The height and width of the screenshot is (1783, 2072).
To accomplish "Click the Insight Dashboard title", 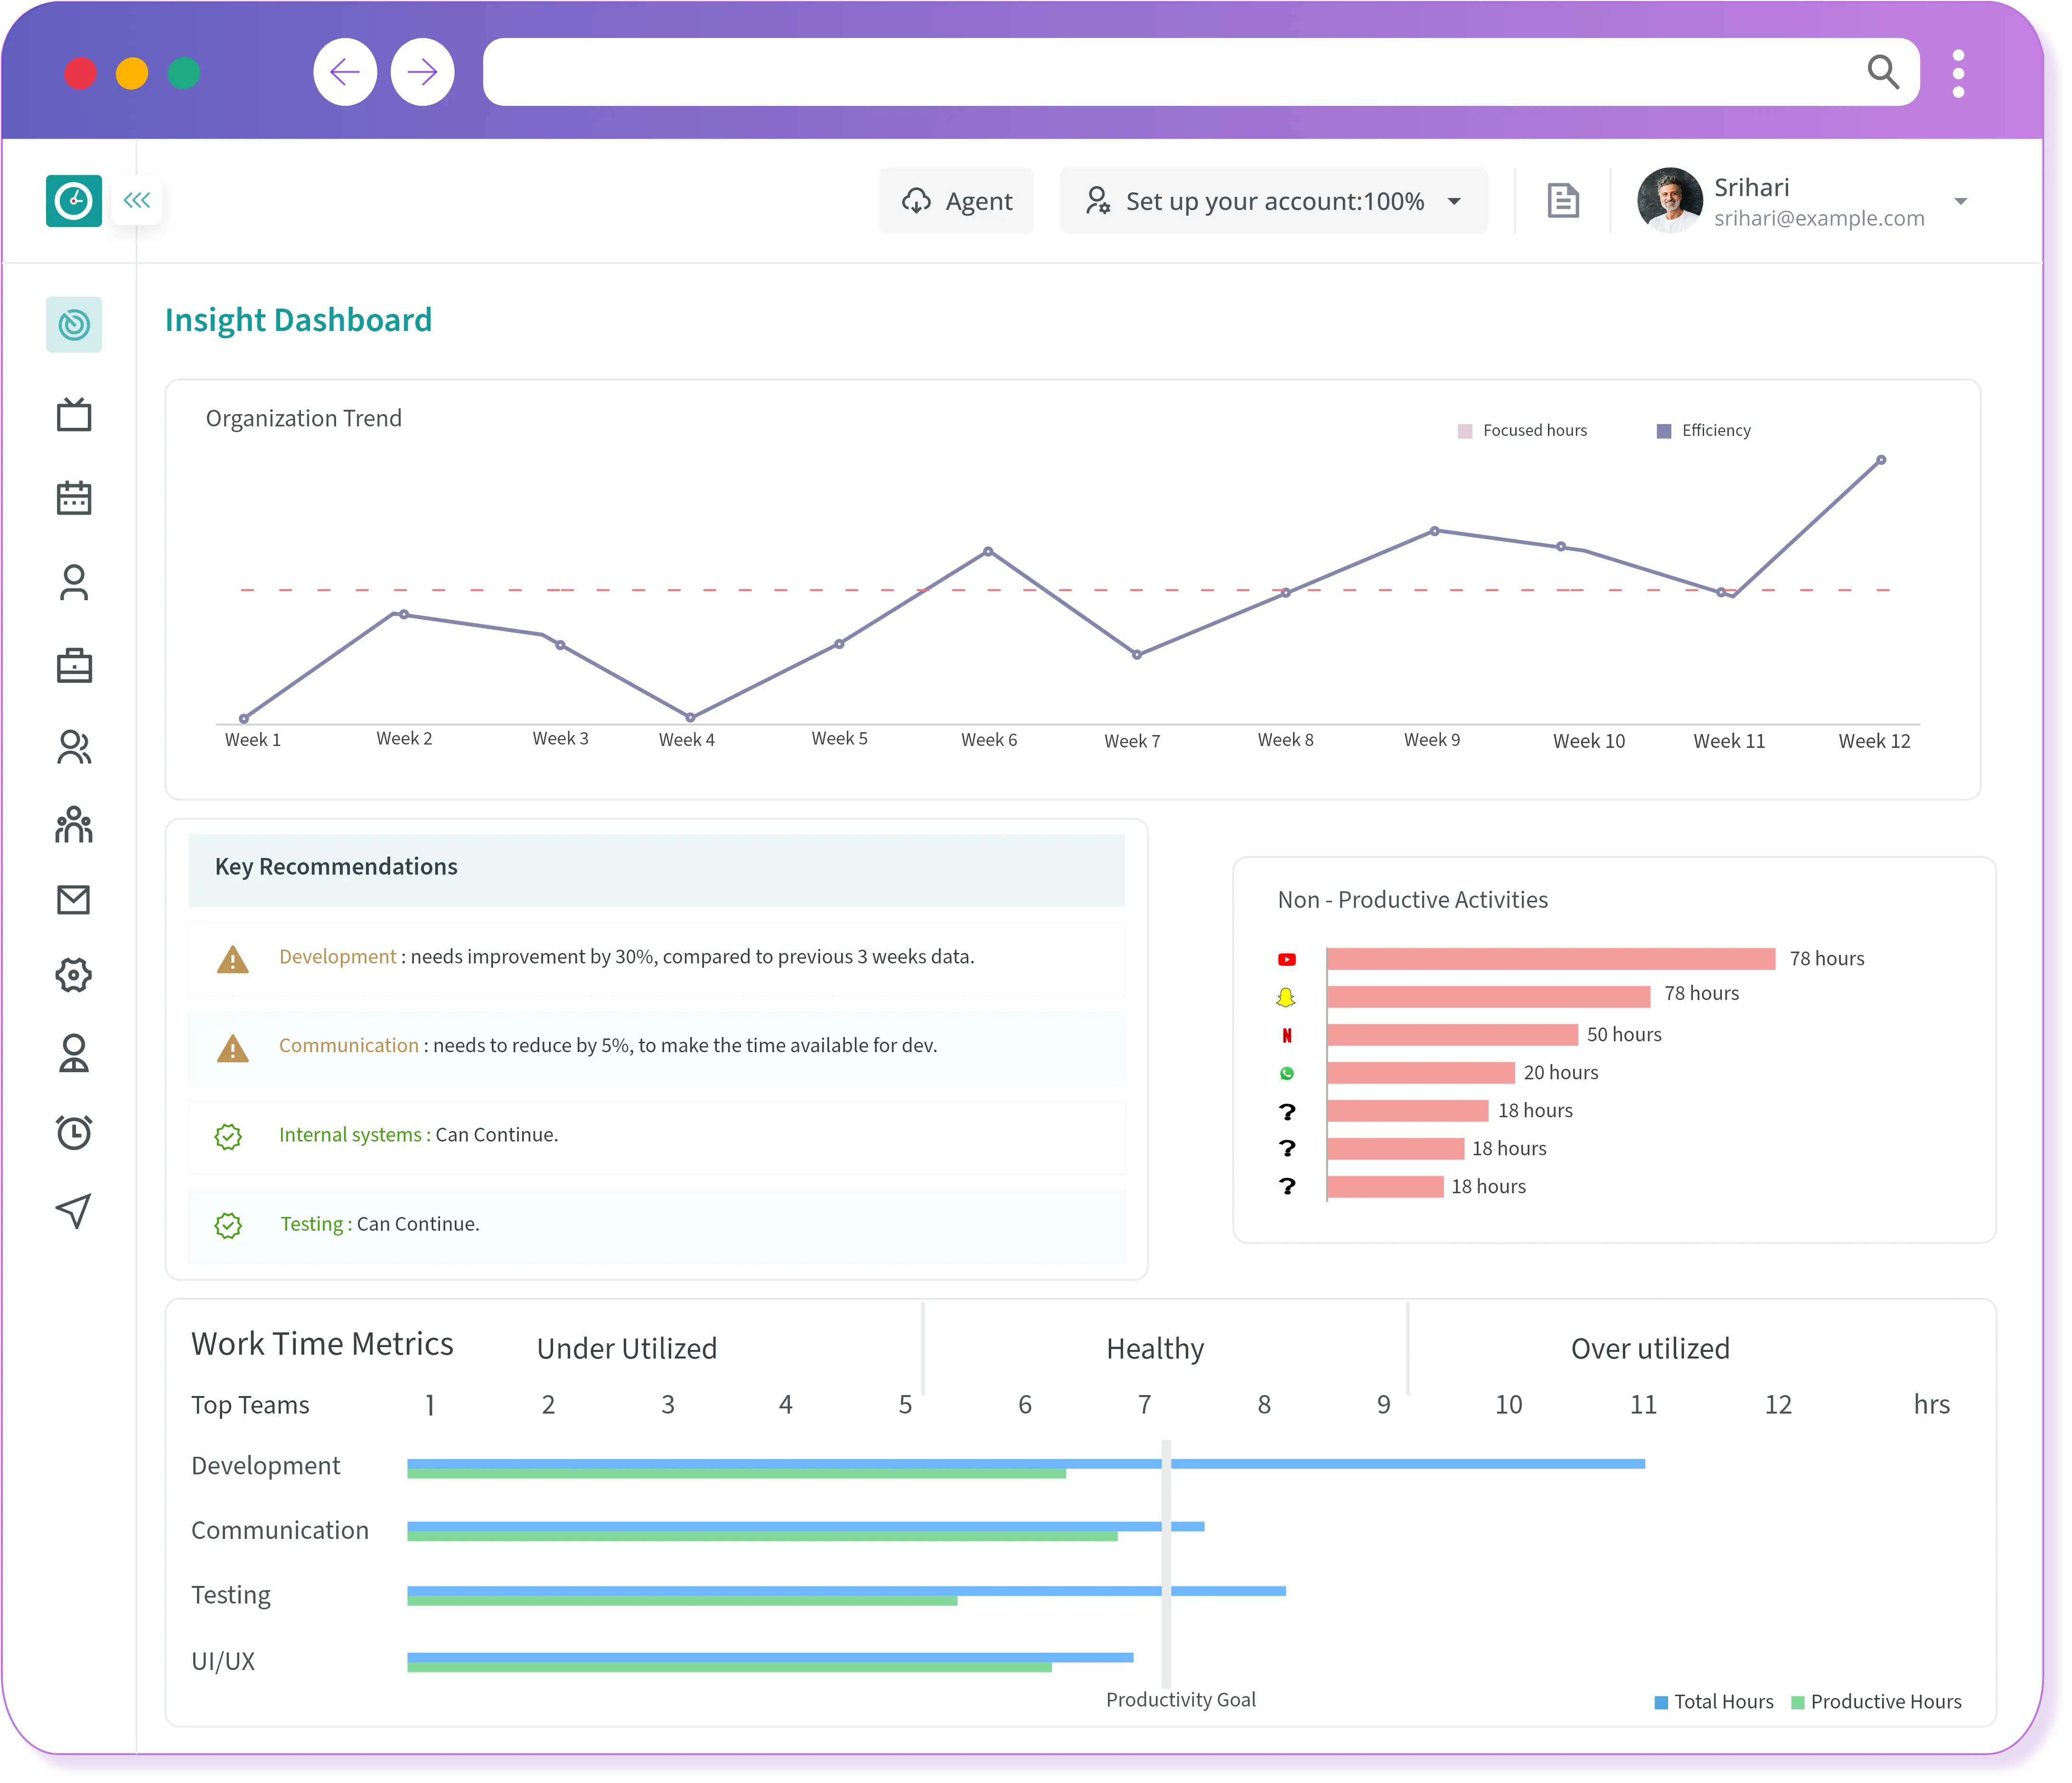I will (x=298, y=320).
